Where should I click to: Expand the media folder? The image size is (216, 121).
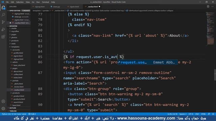(14, 28)
